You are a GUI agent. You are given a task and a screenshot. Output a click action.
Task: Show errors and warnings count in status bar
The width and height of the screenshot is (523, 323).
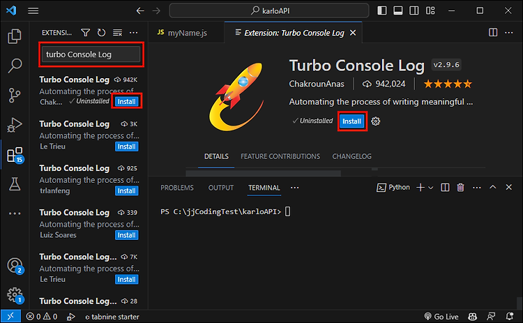tap(42, 316)
